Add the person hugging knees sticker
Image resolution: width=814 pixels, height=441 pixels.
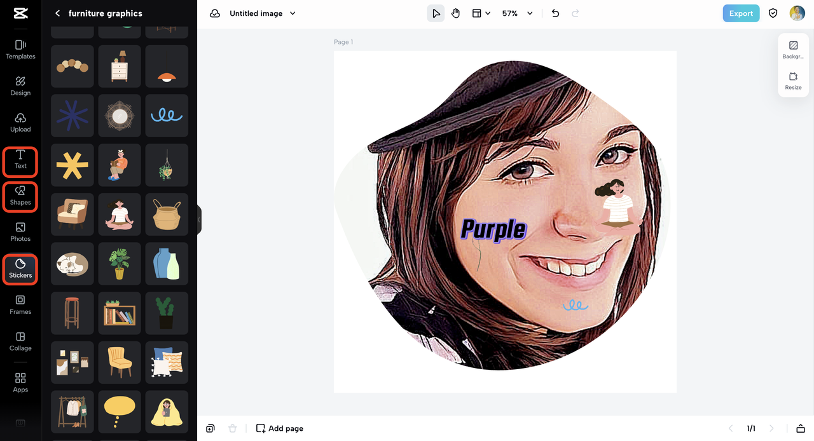pos(120,165)
